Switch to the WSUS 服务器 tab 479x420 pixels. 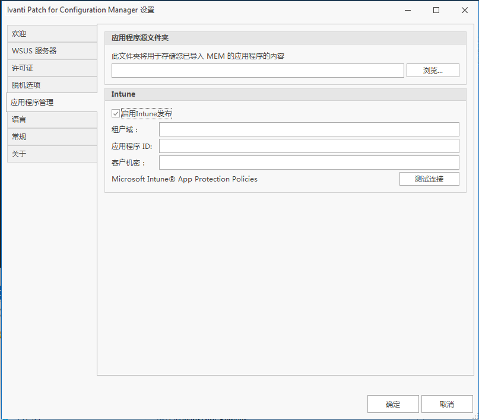52,51
